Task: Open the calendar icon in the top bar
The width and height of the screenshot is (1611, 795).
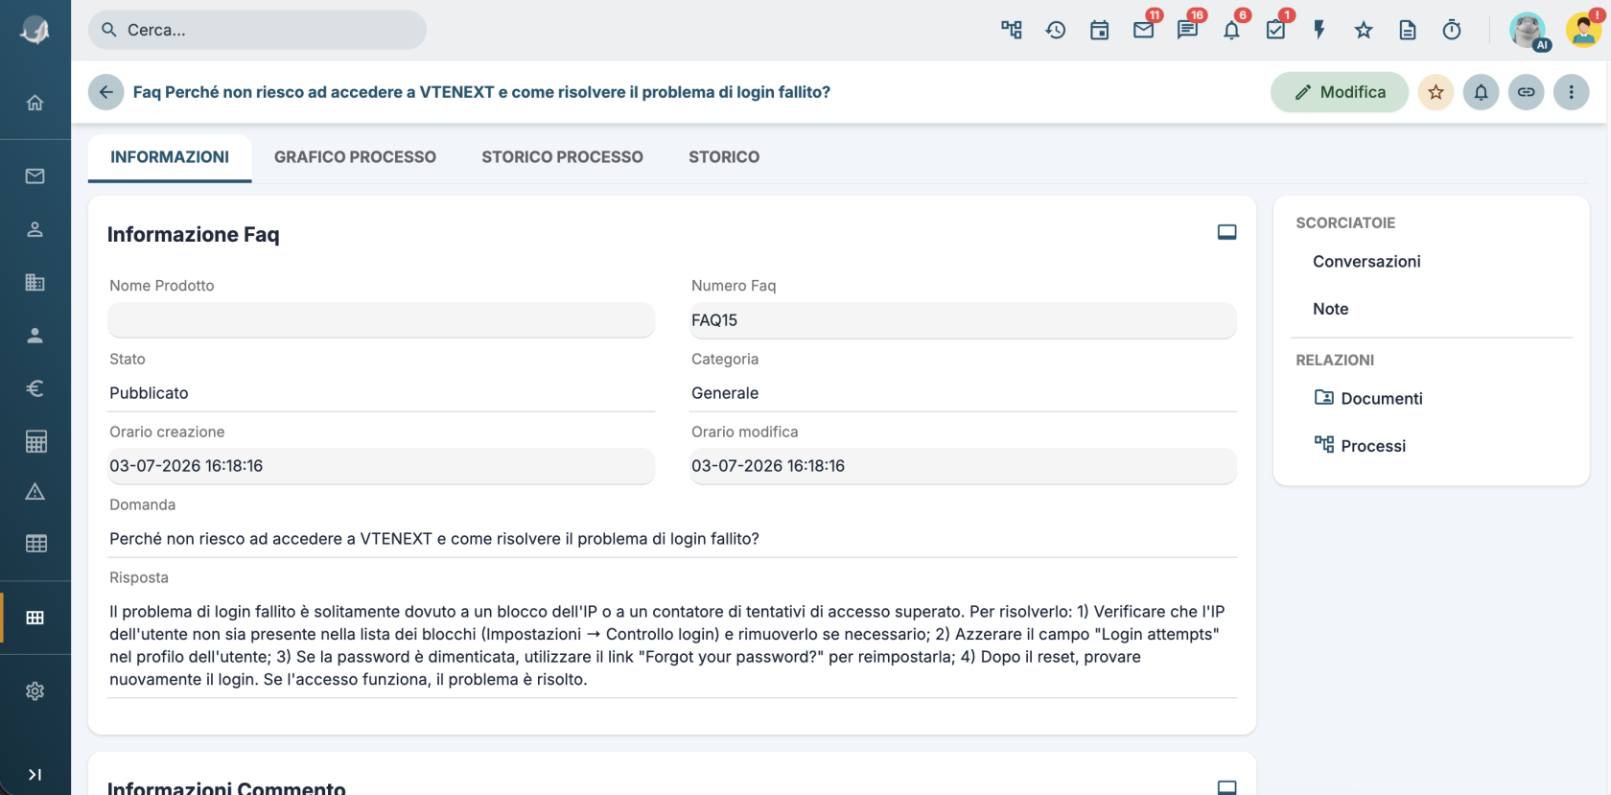Action: coord(1100,30)
